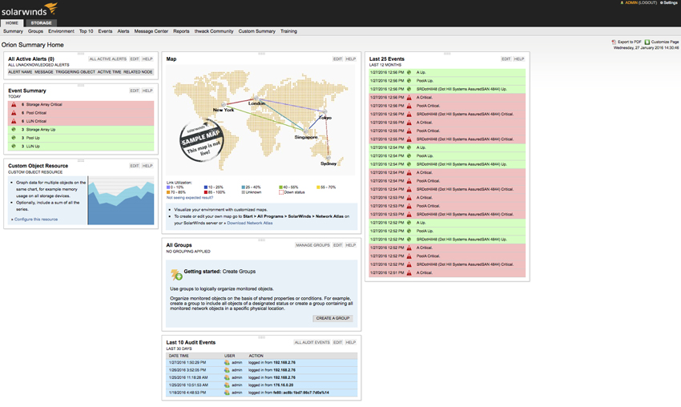
Task: Open the Message Center menu item
Action: 151,31
